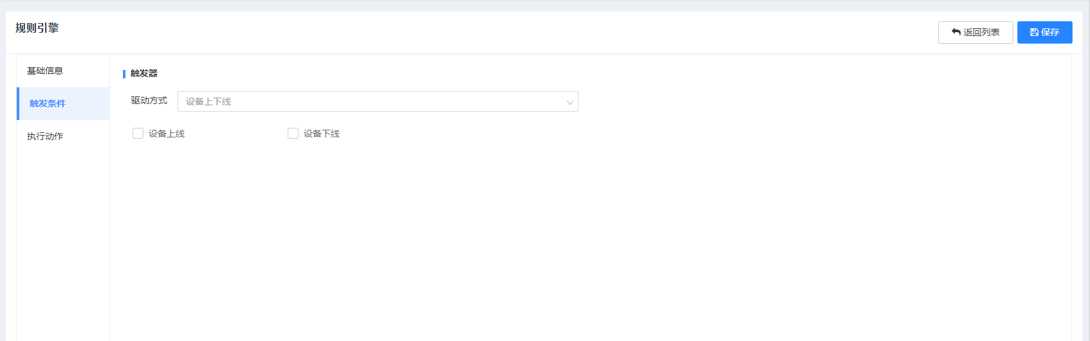Toggle via the 设备下线 label text
This screenshot has width=1090, height=341.
click(322, 134)
